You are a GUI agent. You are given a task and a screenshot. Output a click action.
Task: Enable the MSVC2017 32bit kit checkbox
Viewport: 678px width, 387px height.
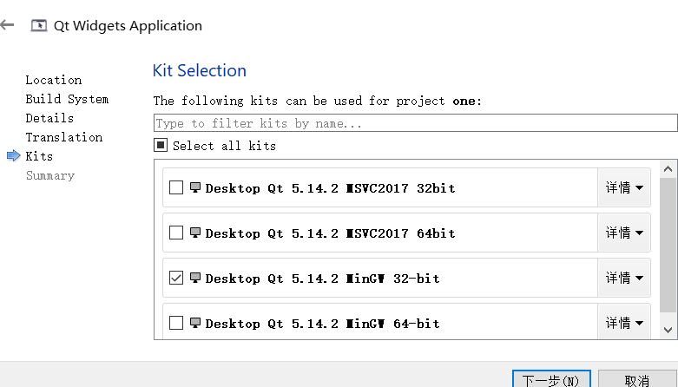(x=176, y=187)
